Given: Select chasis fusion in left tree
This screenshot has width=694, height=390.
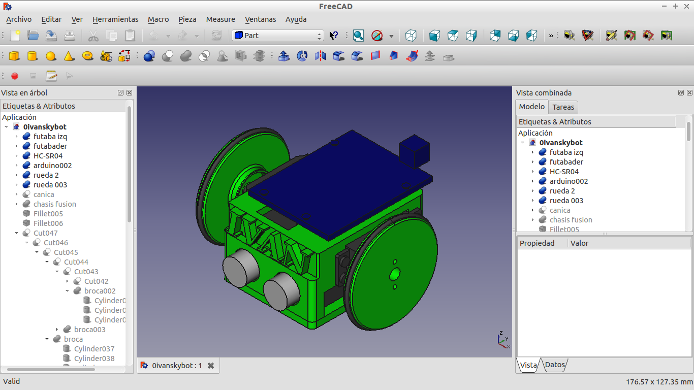Looking at the screenshot, I should (x=55, y=204).
